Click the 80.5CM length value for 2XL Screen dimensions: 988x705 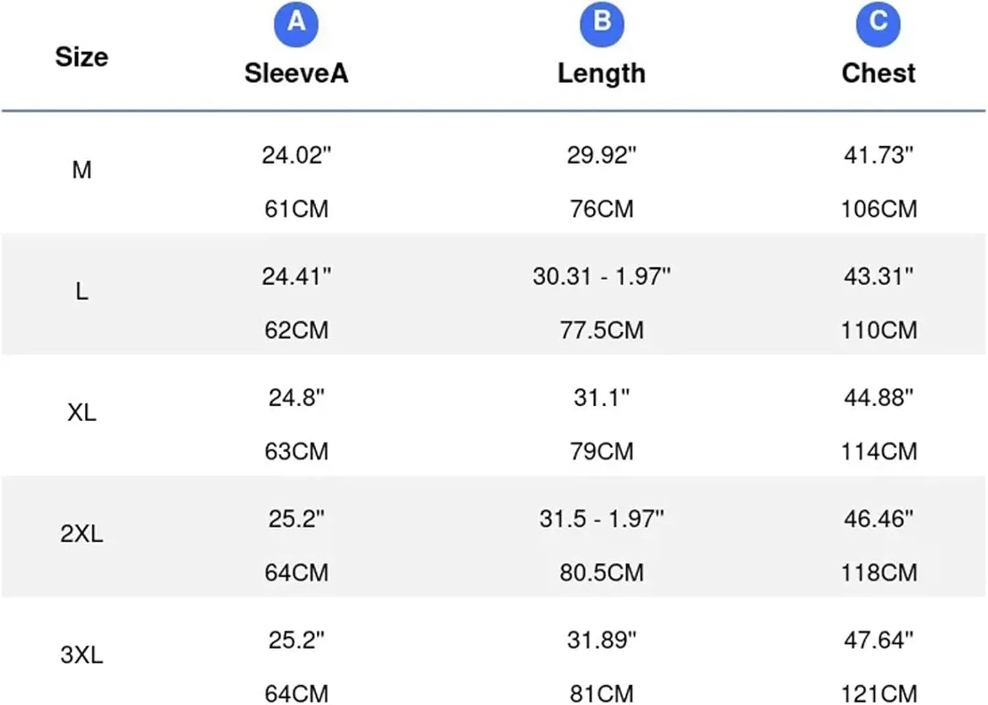point(601,573)
